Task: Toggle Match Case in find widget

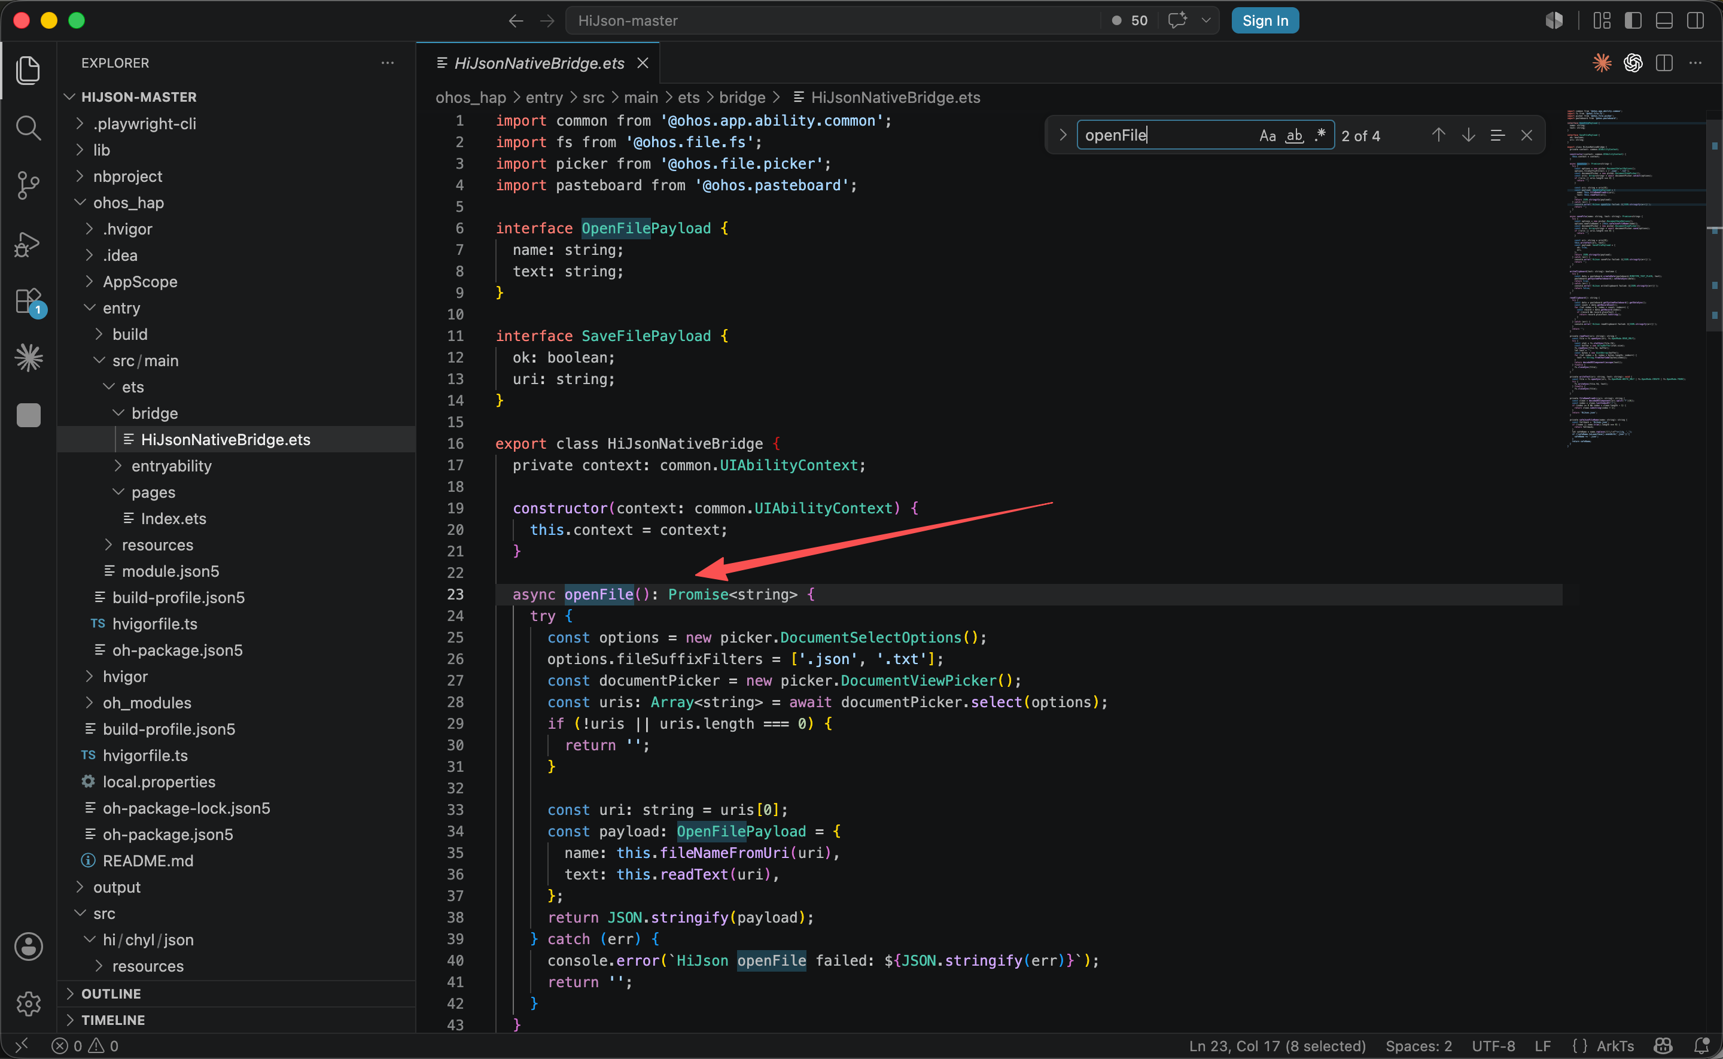Action: (1267, 135)
